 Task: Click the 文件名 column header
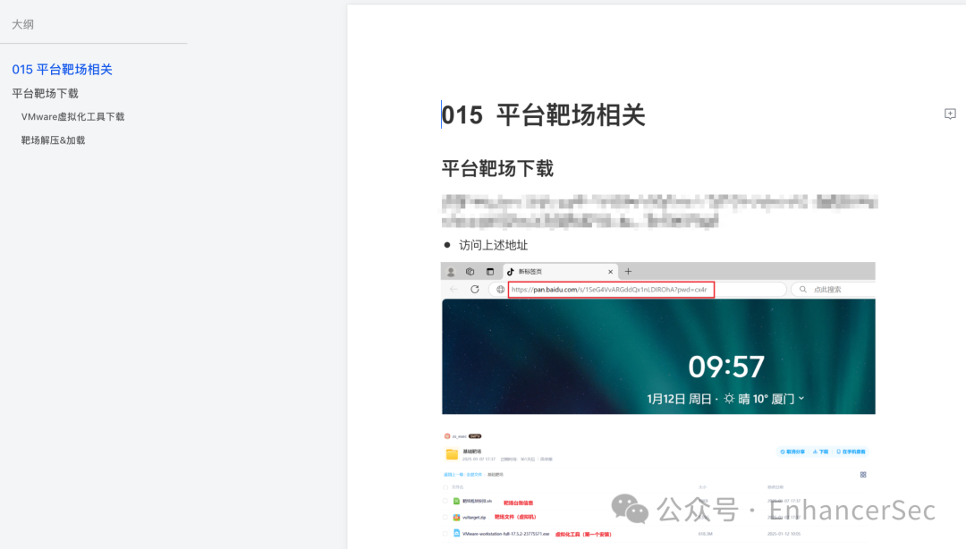coord(457,487)
